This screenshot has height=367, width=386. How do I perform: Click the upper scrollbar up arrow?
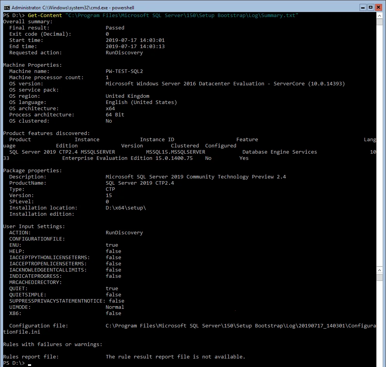tap(379, 16)
